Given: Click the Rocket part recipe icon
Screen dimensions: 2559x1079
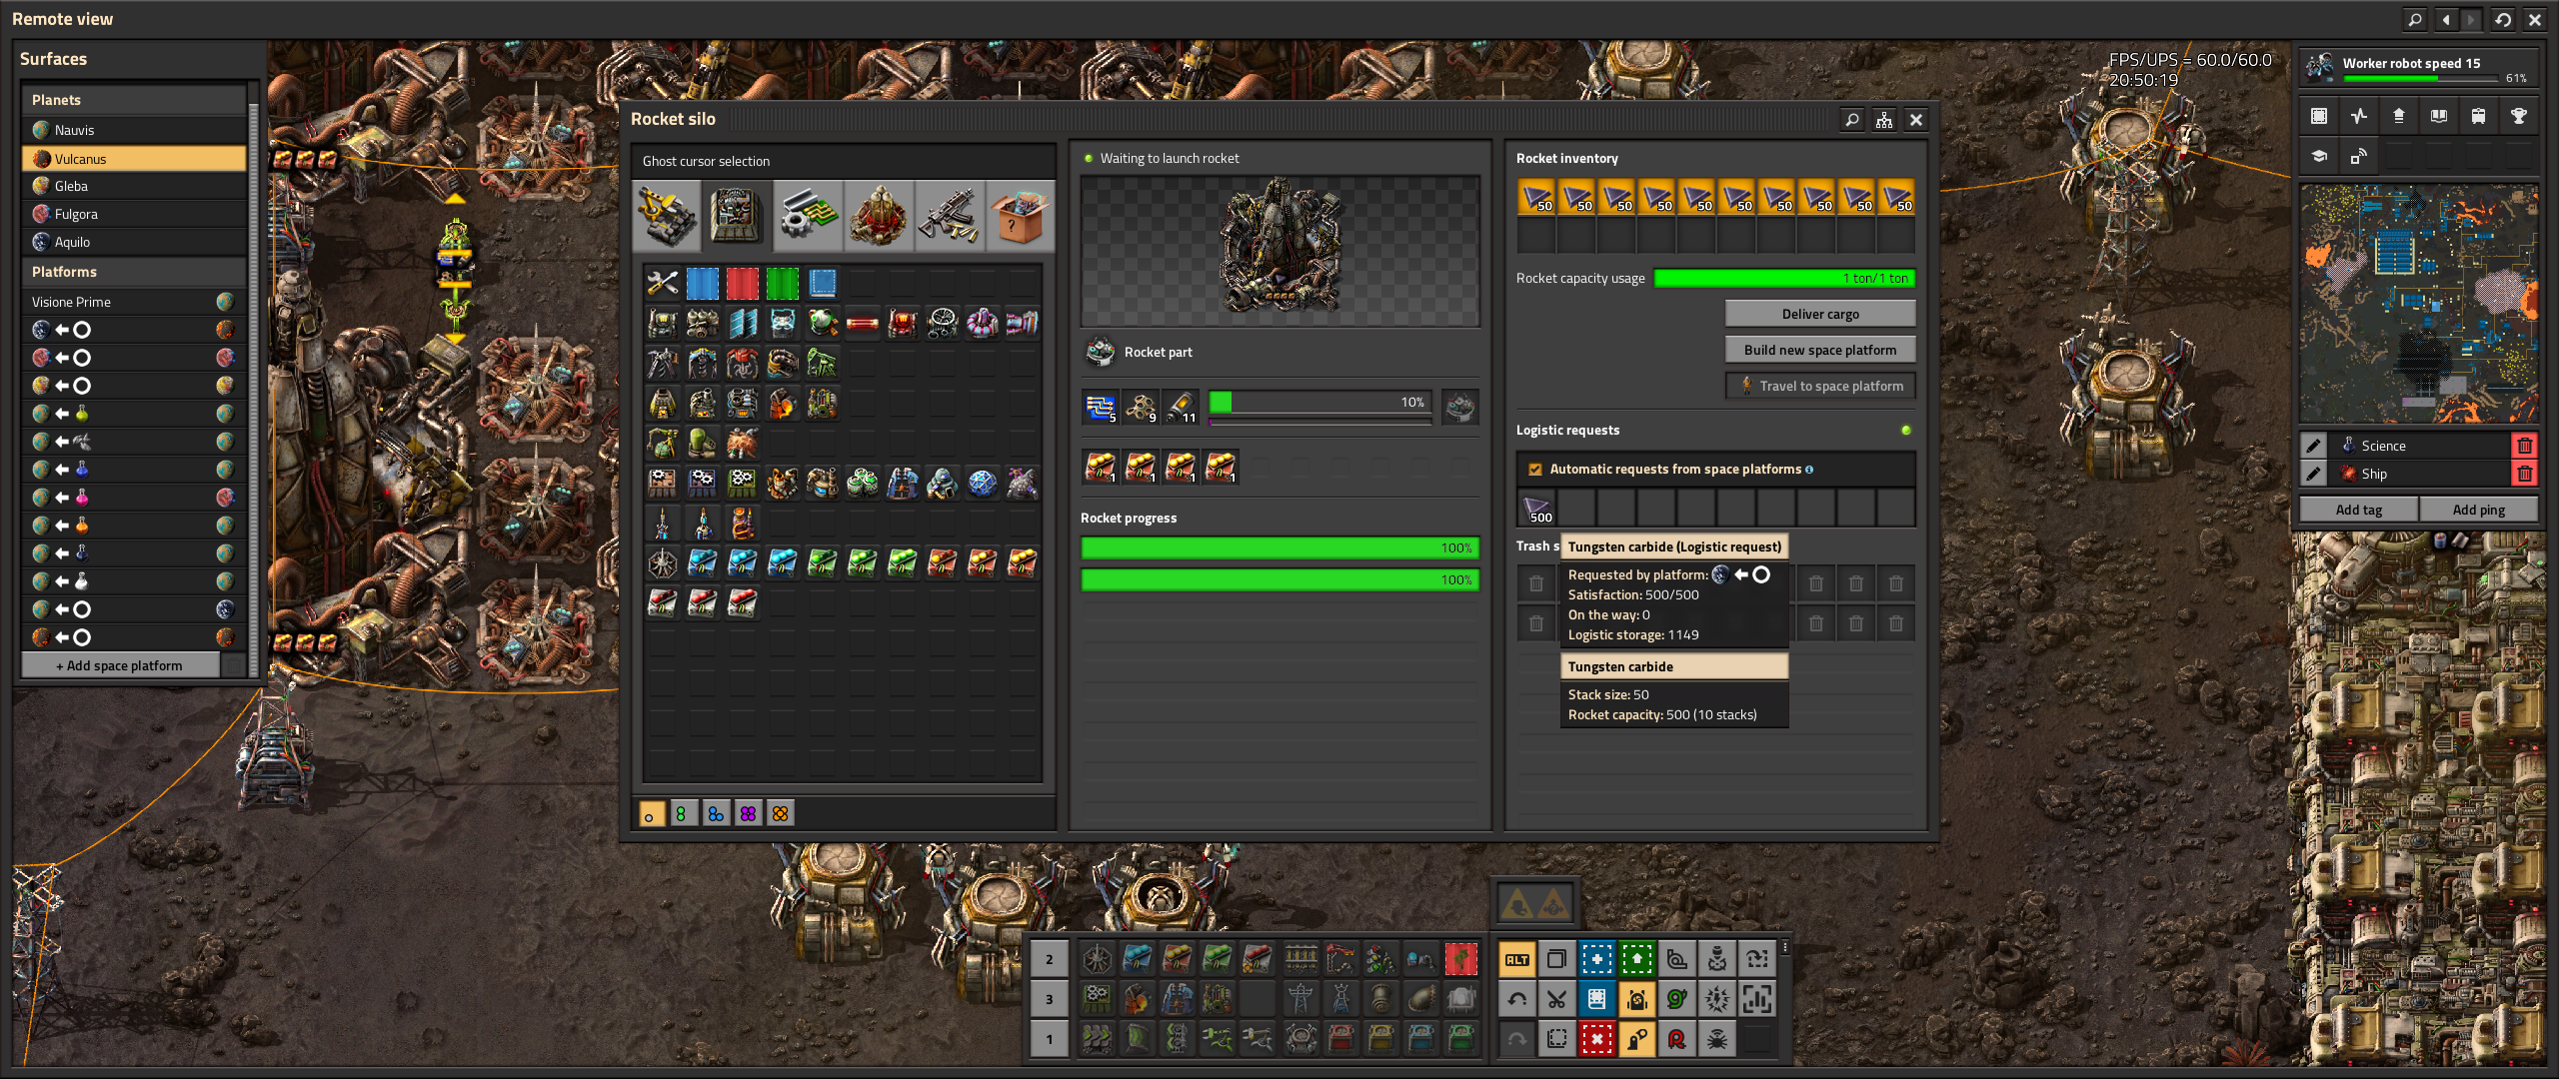Looking at the screenshot, I should pyautogui.click(x=1101, y=352).
